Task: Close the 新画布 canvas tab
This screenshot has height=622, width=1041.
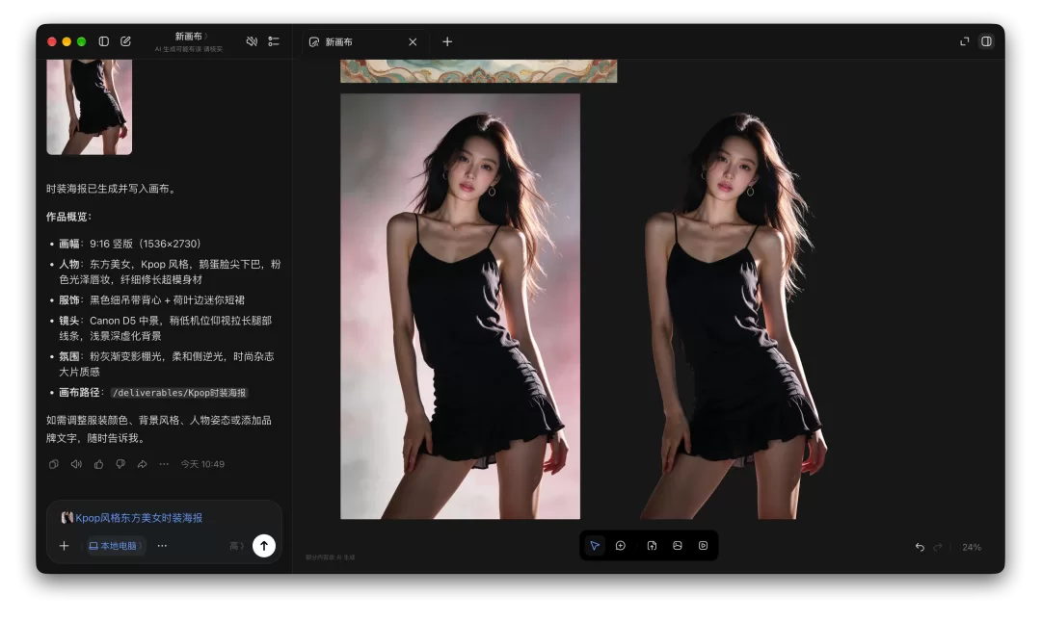Action: (413, 41)
